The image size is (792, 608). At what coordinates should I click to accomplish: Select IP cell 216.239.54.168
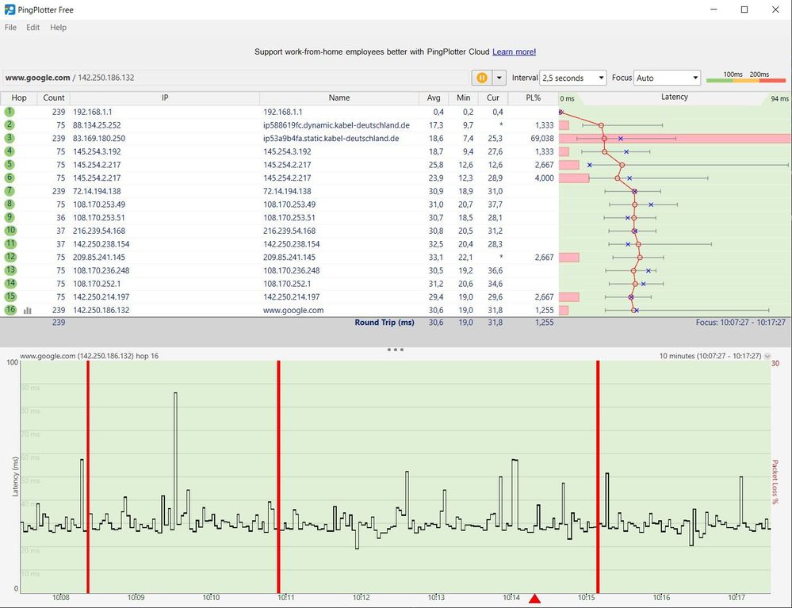(x=99, y=231)
